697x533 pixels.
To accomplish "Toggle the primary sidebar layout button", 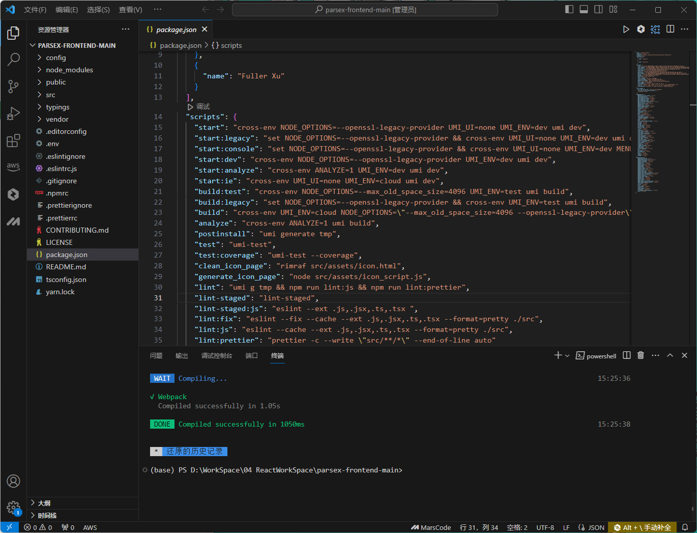I will pos(569,10).
